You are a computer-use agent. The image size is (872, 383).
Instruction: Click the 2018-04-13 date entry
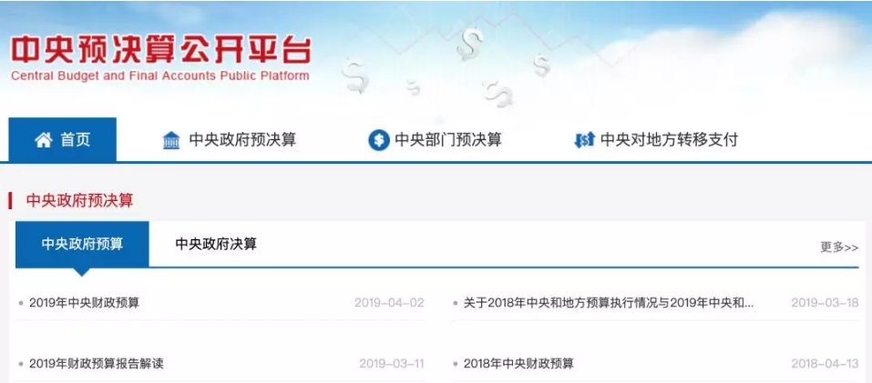[x=824, y=364]
